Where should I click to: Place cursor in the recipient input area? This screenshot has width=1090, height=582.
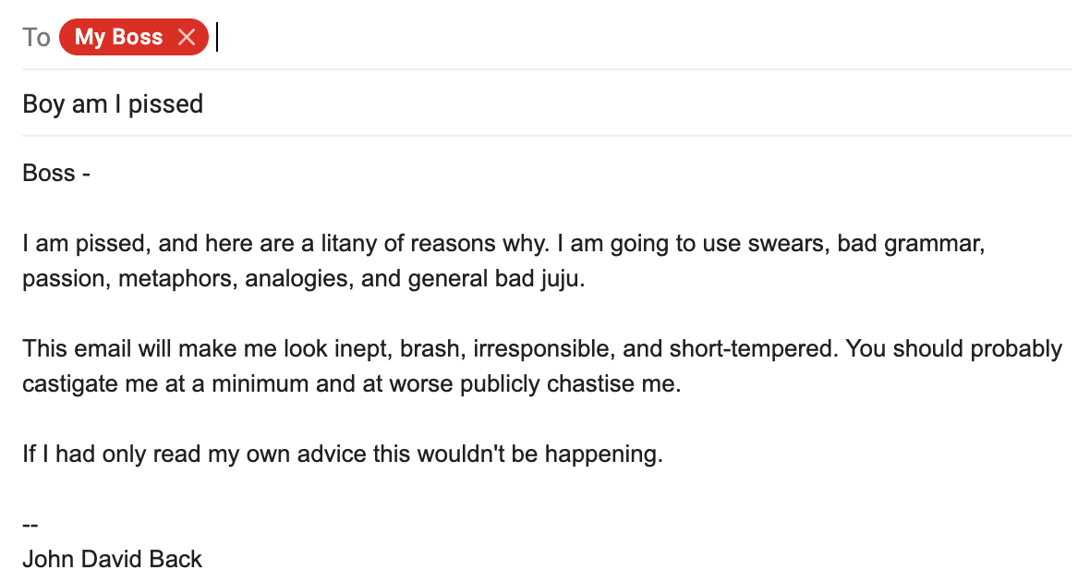click(277, 37)
